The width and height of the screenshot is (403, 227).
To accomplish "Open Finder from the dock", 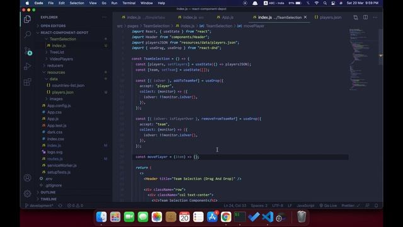I will (x=101, y=217).
